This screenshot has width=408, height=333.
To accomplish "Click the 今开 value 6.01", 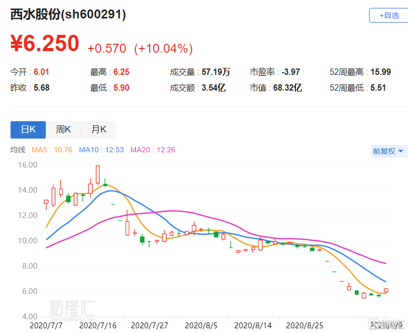I will click(42, 72).
